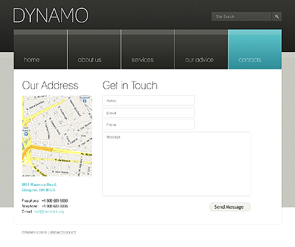
Task: Select the Telephone number text
Action: (55, 206)
